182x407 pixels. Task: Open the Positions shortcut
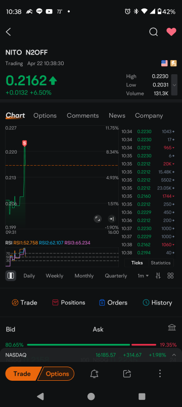pos(69,302)
